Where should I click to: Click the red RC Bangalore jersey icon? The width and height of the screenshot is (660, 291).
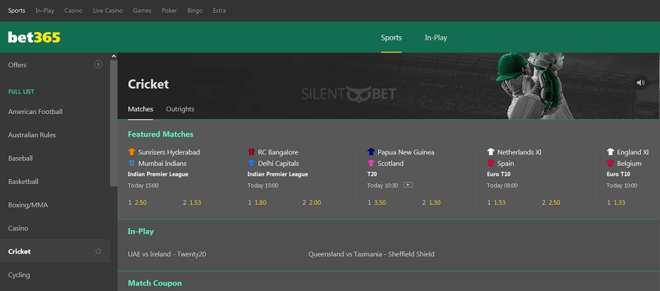click(251, 152)
